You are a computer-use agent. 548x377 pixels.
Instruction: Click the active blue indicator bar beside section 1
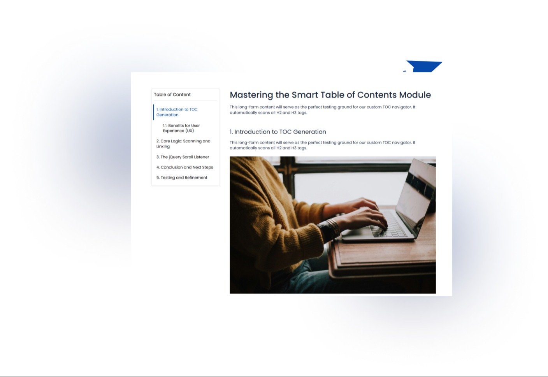pyautogui.click(x=153, y=112)
